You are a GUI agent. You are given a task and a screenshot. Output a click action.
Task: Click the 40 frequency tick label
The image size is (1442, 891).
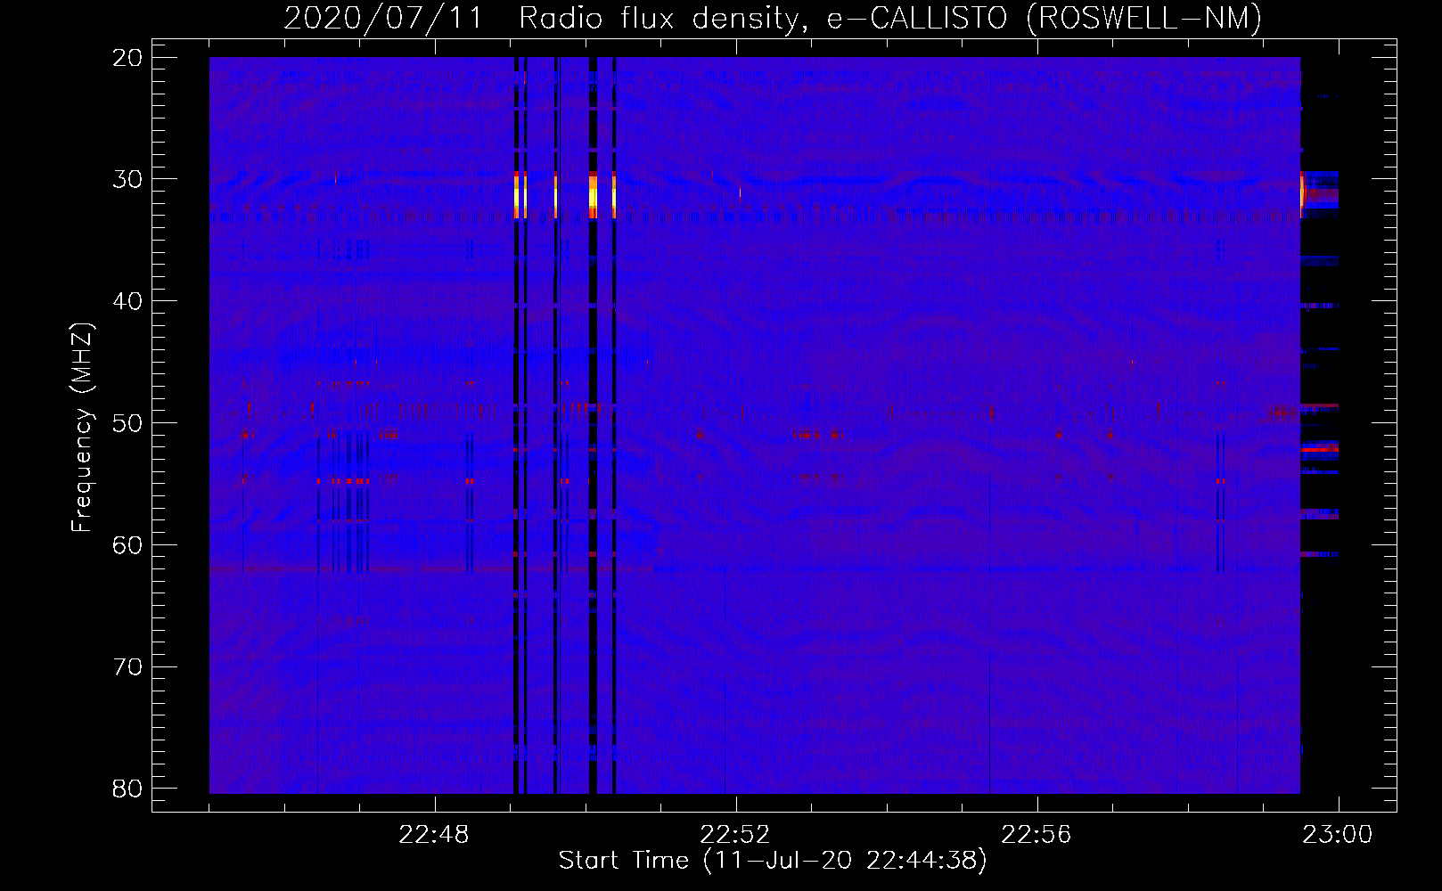point(127,301)
